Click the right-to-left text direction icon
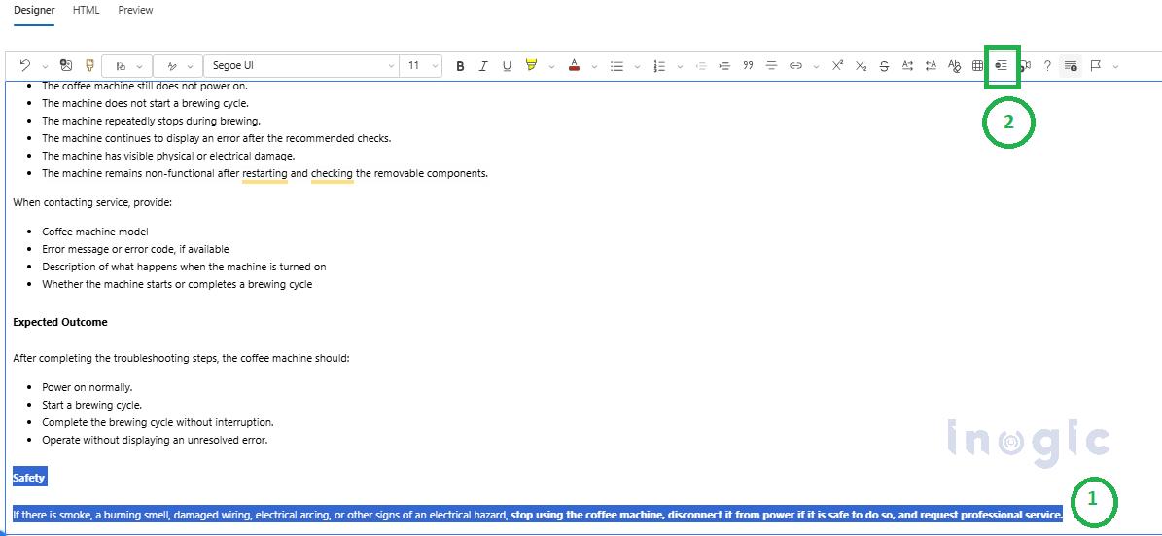 932,65
